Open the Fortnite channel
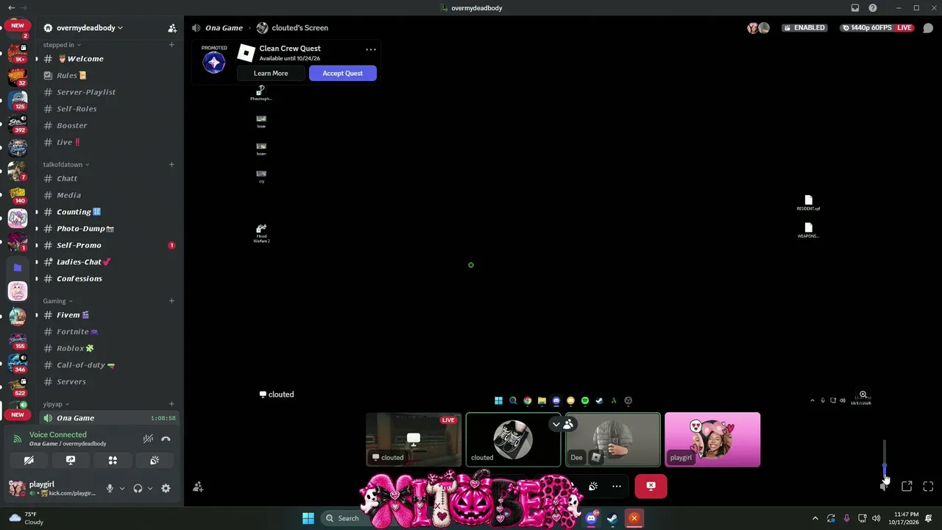Image resolution: width=942 pixels, height=530 pixels. point(109,331)
